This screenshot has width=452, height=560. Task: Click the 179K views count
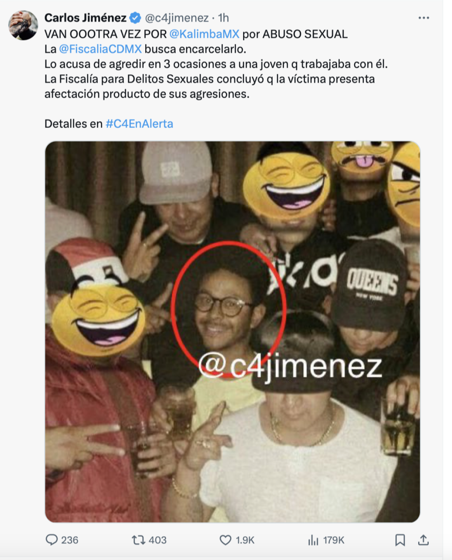pyautogui.click(x=334, y=540)
